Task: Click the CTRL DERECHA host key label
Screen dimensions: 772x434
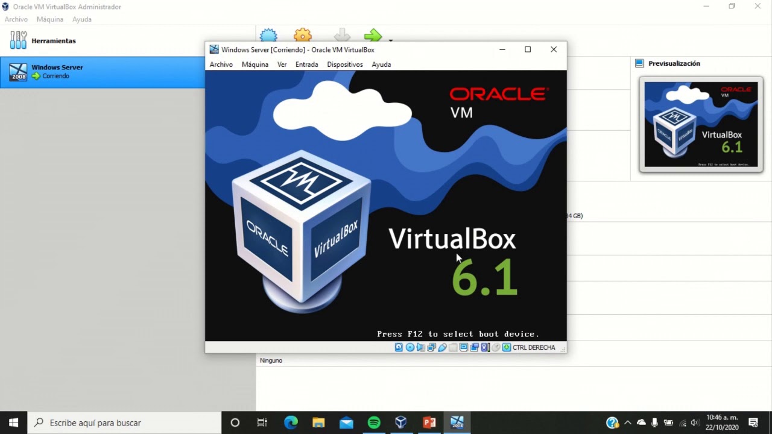Action: point(534,347)
